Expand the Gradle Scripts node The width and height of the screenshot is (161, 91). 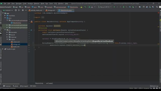click(x=3, y=49)
